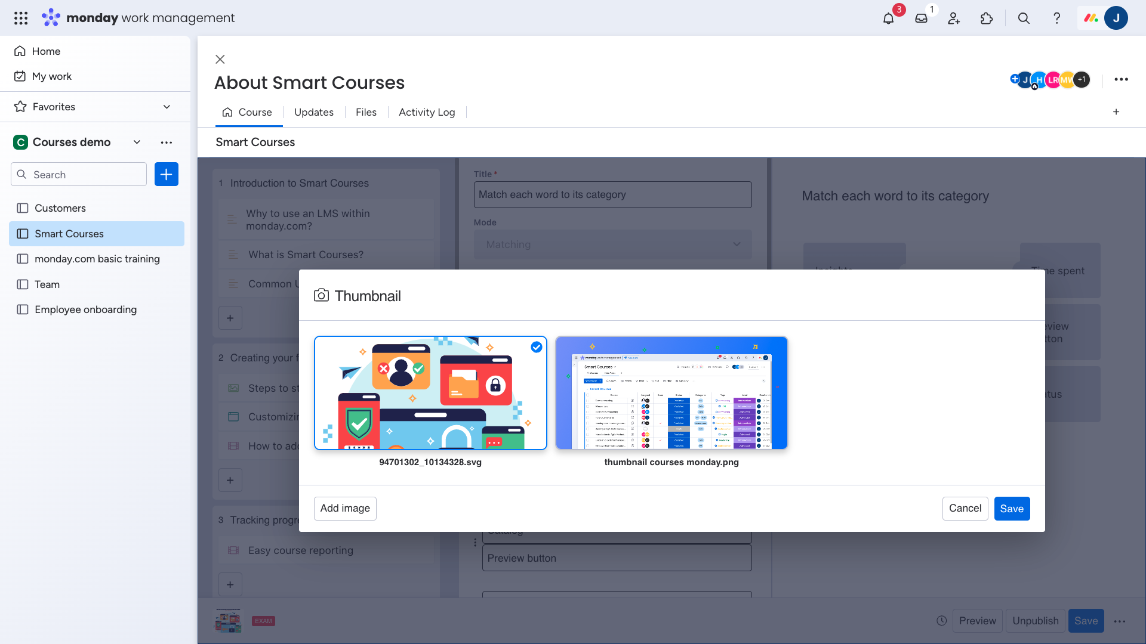Click the course thumbnail in bottom bar

tap(228, 620)
